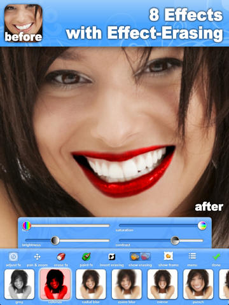The image size is (229, 305).
Task: Apply the mirror effect thumbnail
Action: pos(162,284)
